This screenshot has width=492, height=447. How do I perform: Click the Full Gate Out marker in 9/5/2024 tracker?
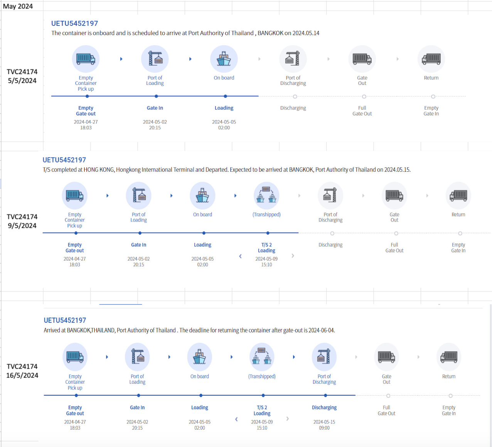(396, 234)
